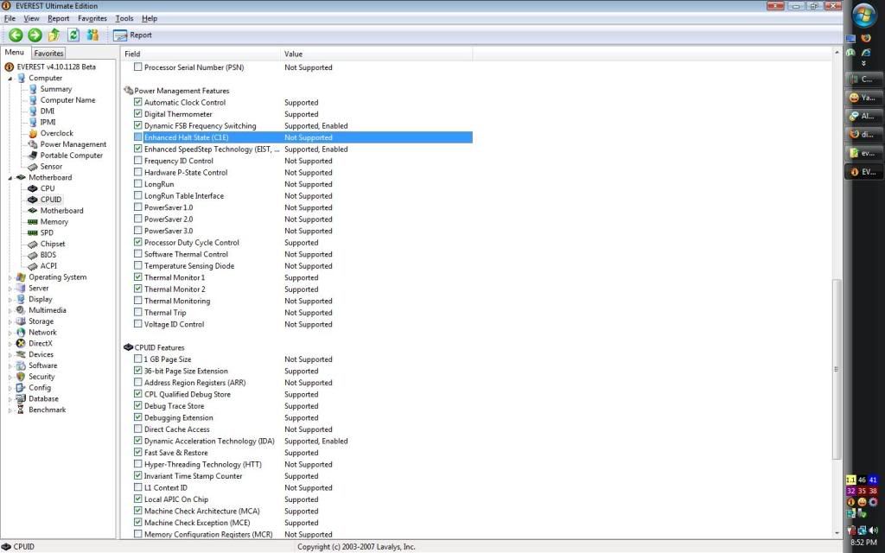Toggle the Voltage ID Control checkbox
Image resolution: width=885 pixels, height=553 pixels.
[137, 324]
